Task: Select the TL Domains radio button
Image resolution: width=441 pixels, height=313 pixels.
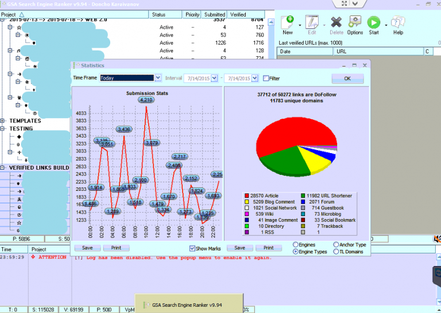Action: click(x=336, y=252)
